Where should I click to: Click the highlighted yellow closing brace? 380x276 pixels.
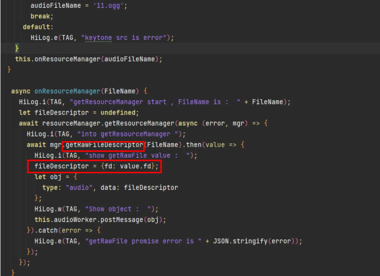(17, 48)
